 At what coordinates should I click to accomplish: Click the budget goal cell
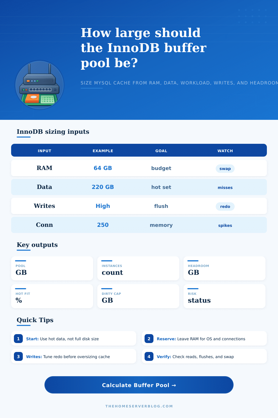[161, 168]
